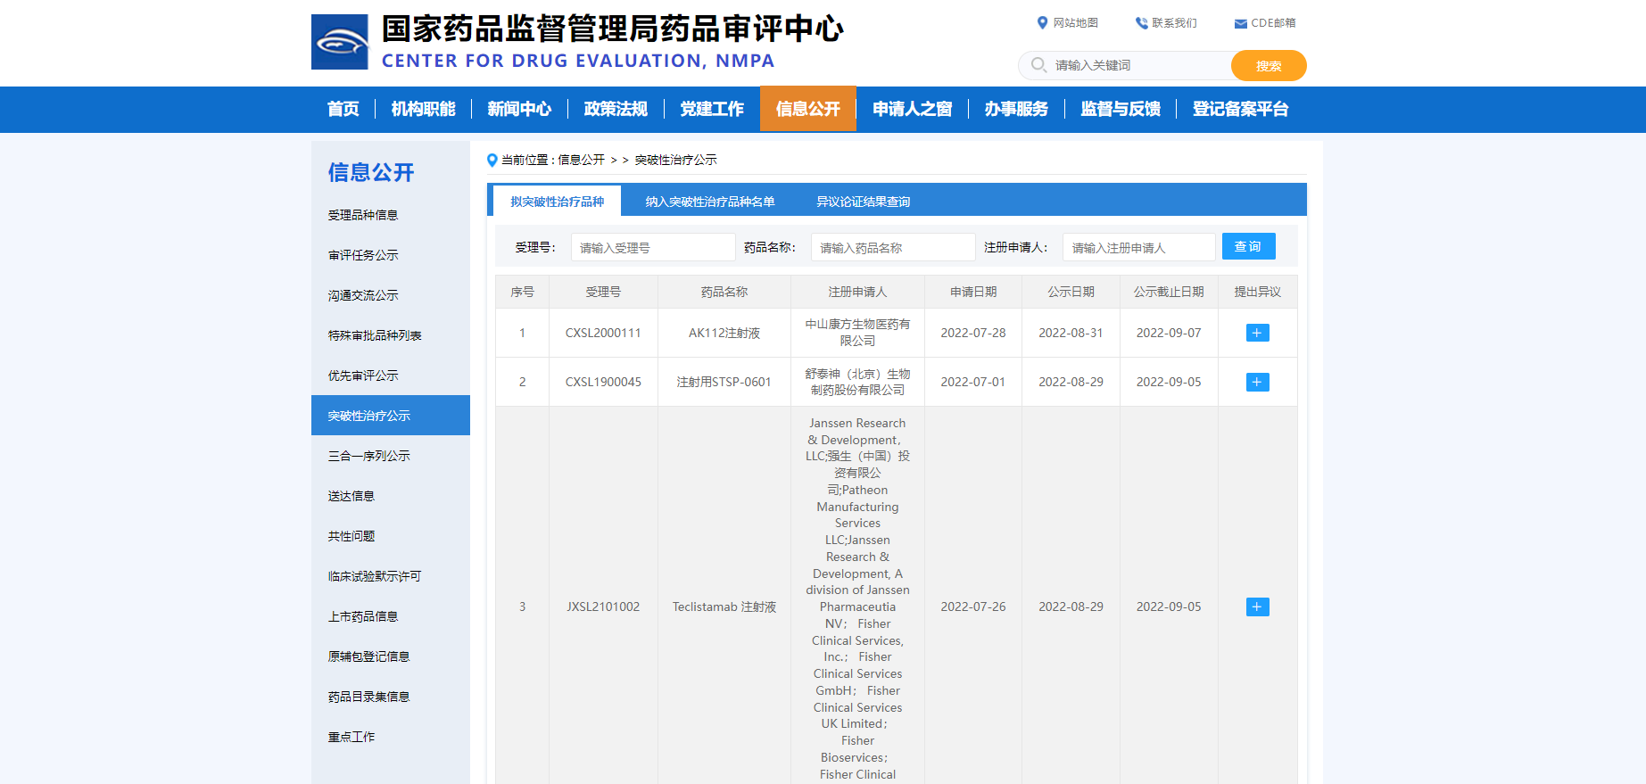Open CDE邮箱 link
The image size is (1646, 784).
click(x=1273, y=23)
